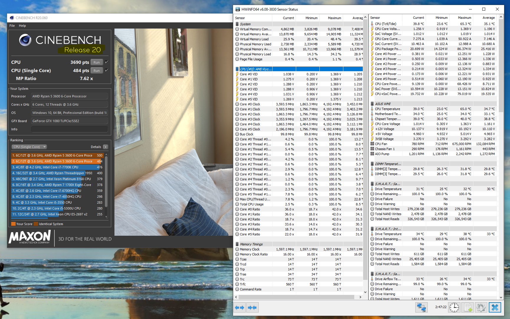
Task: Click left sensor panel scroll-down arrow
Action: click(x=365, y=292)
